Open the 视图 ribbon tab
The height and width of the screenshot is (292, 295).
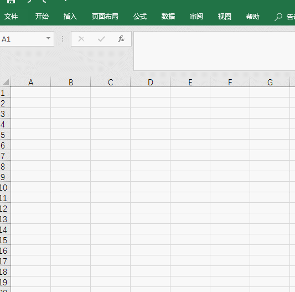[225, 17]
